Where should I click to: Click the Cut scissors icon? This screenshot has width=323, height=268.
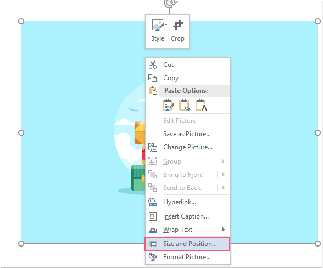tap(153, 65)
